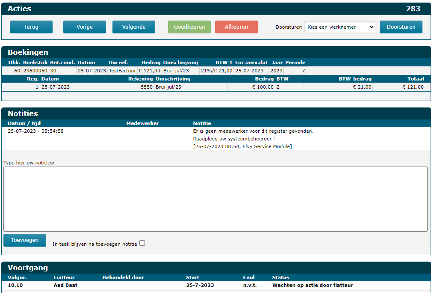The width and height of the screenshot is (434, 295).
Task: Select the Aad Baat fiatteur entry
Action: tap(65, 285)
